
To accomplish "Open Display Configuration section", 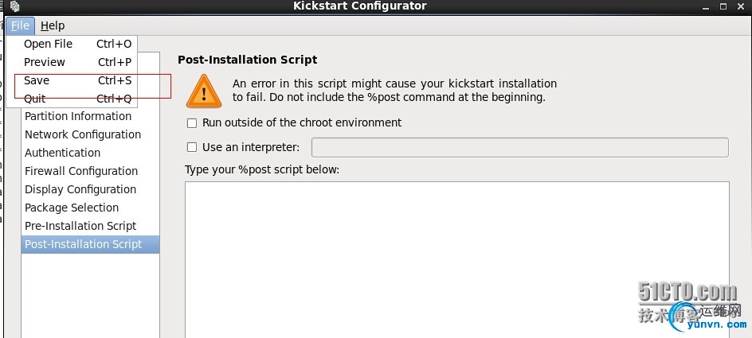I will [x=80, y=189].
